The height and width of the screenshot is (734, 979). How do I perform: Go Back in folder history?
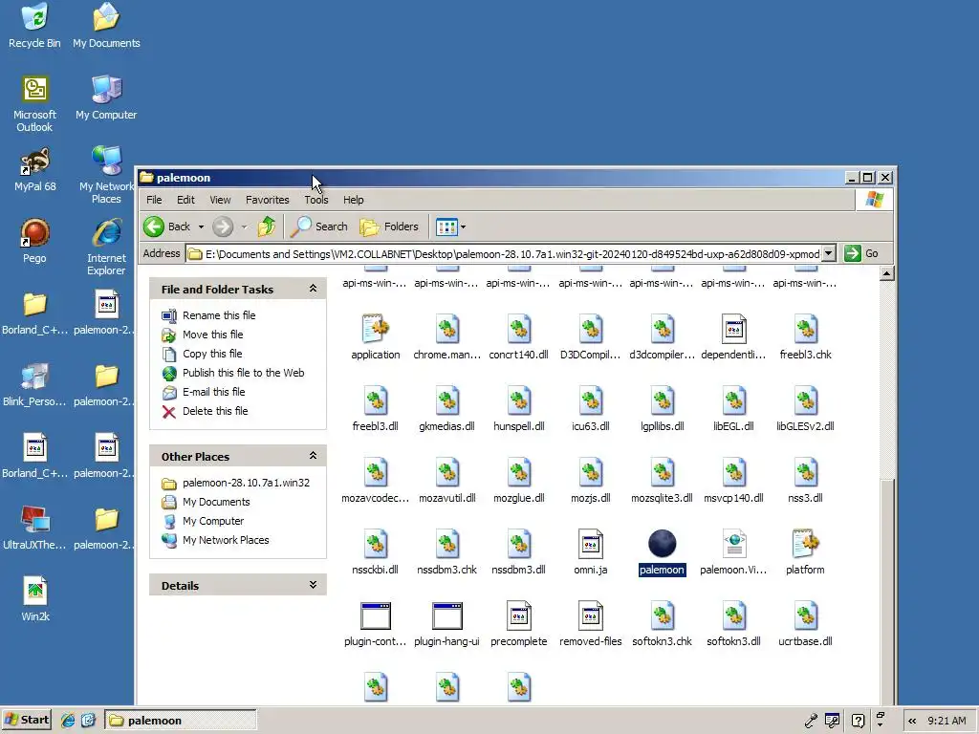point(166,227)
